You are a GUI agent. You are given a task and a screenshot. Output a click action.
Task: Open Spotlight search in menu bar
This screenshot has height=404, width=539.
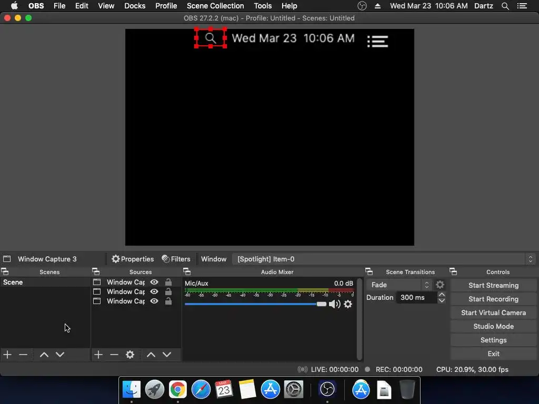tap(505, 6)
